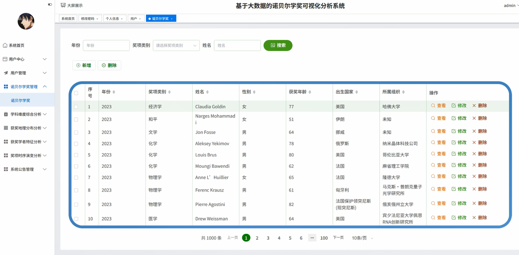
Task: Collapse the 诺贝尔学奖管理 sidebar menu
Action: (27, 87)
